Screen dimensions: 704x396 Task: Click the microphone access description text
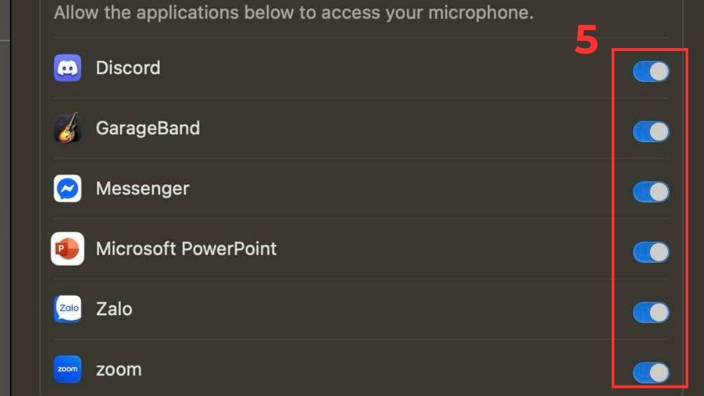click(x=293, y=13)
